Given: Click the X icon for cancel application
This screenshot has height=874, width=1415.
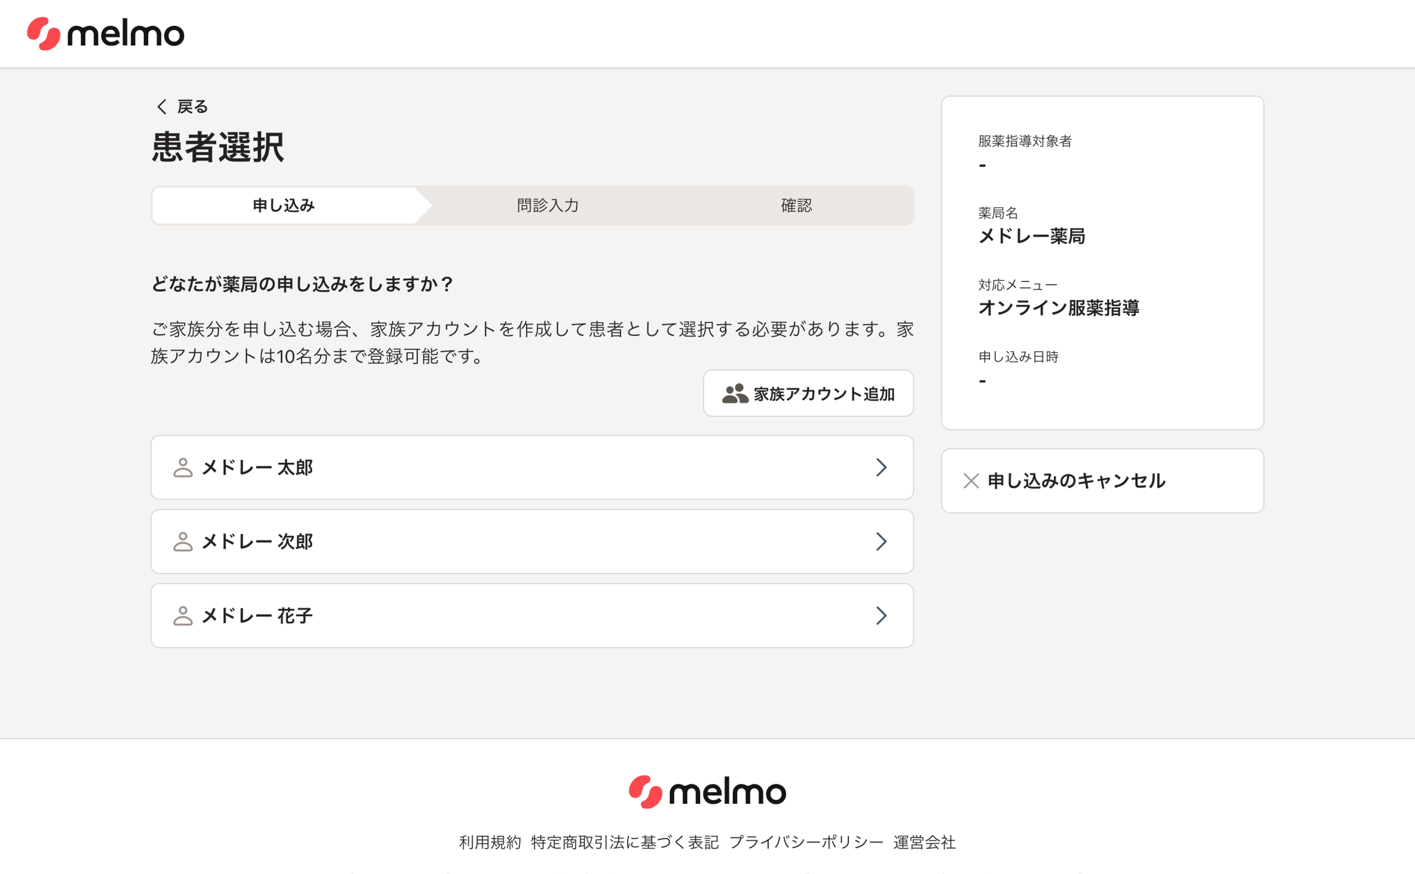Looking at the screenshot, I should pos(971,481).
